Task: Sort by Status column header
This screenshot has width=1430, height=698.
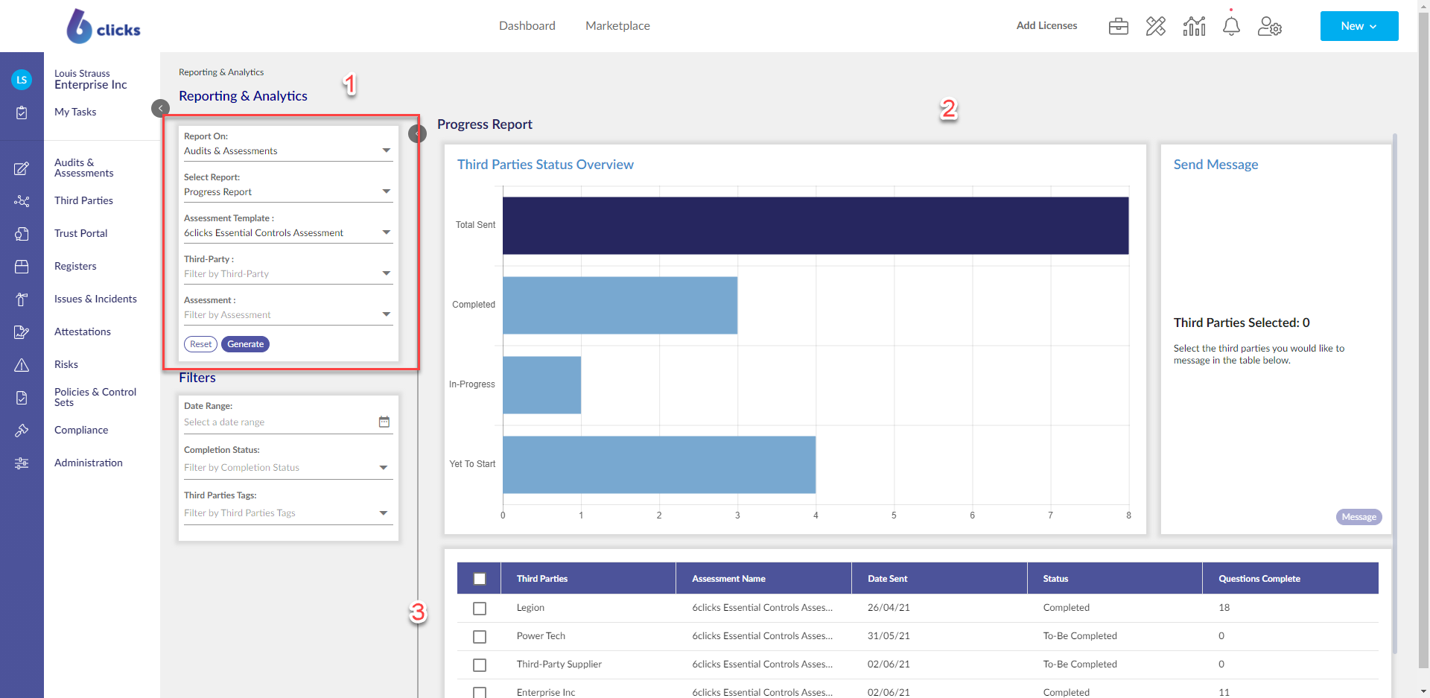Action: coord(1115,579)
